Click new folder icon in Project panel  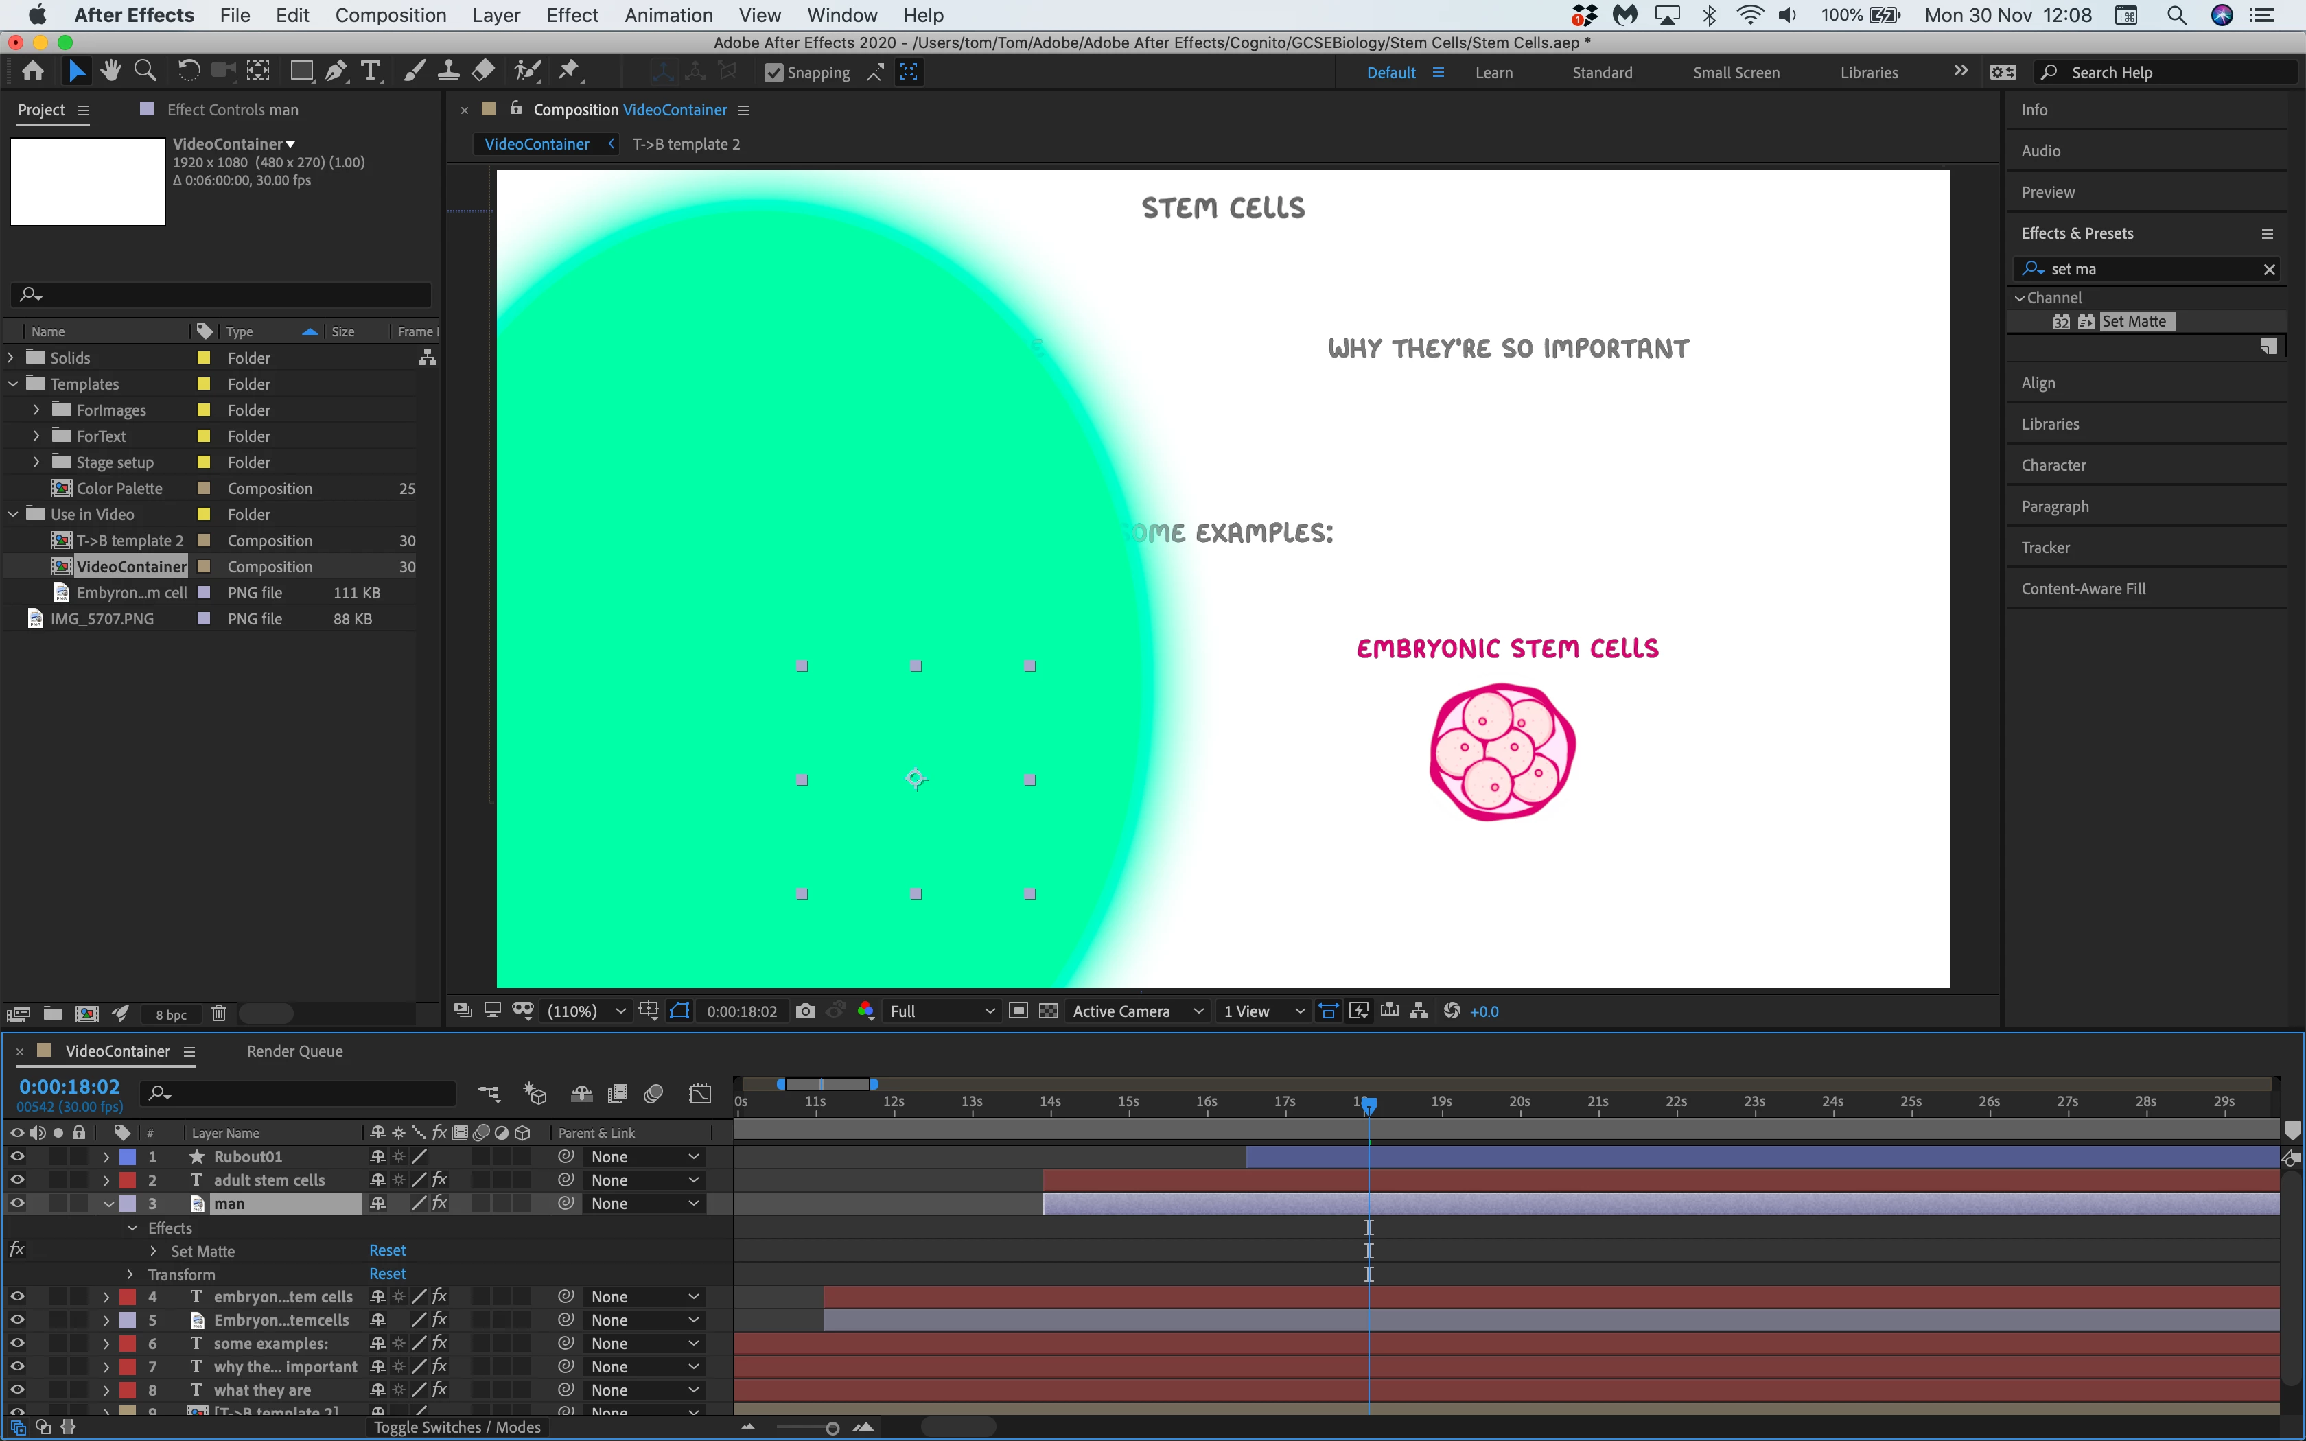point(52,1014)
